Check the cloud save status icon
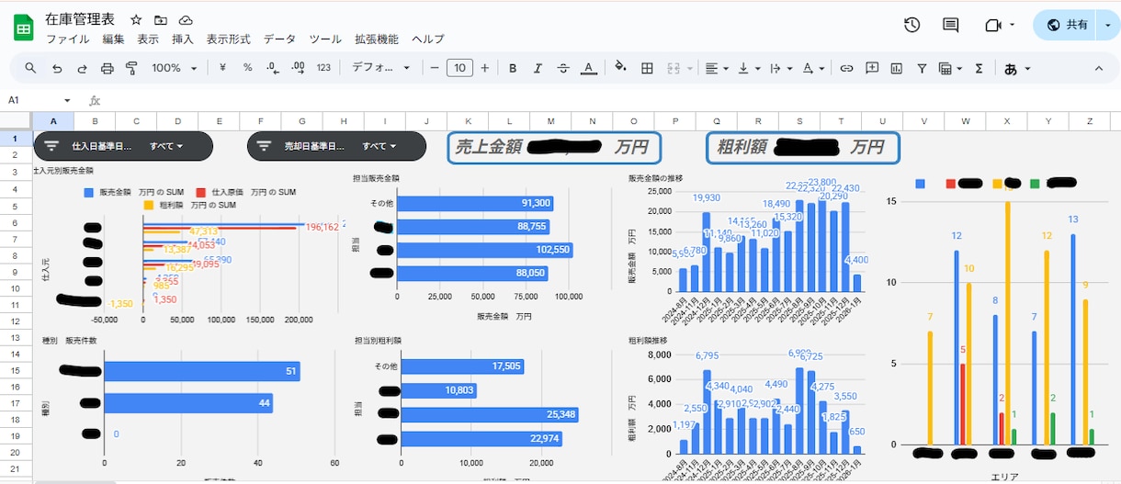This screenshot has height=484, width=1121. (x=186, y=20)
